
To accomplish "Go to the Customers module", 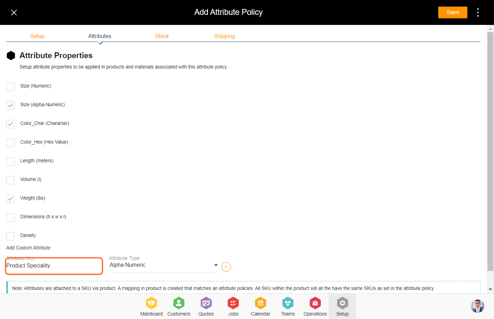I will 179,307.
